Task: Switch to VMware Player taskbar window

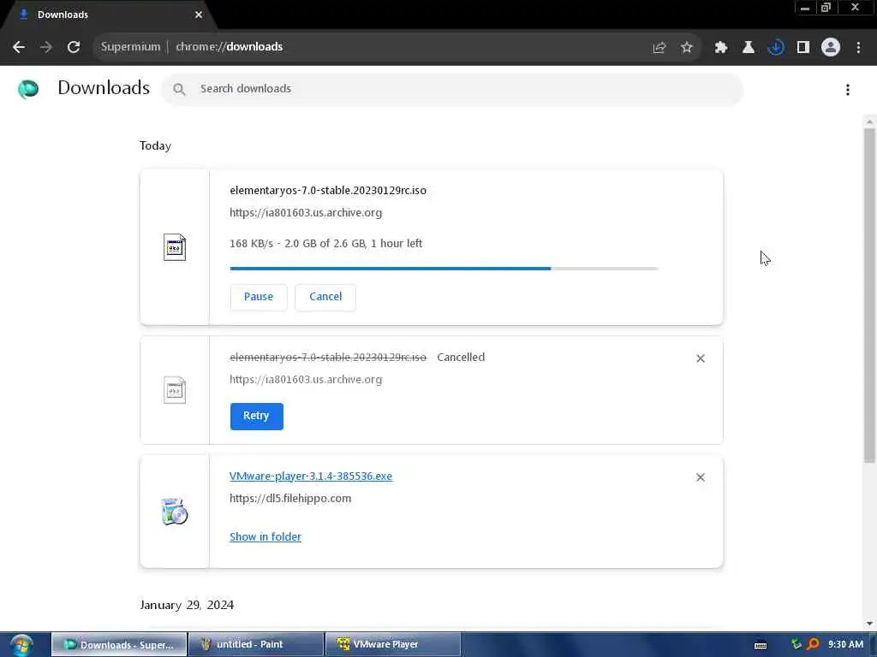Action: (x=392, y=645)
